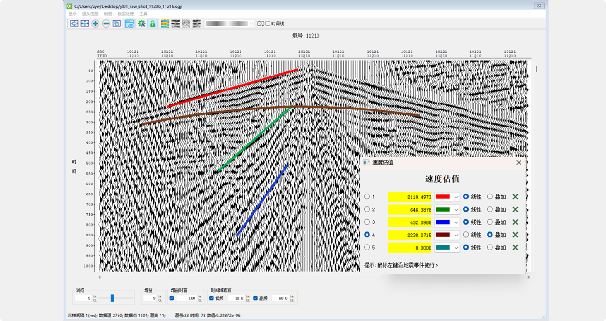The image size is (606, 321).
Task: Click the zoom out minus icon
Action: coord(106,24)
